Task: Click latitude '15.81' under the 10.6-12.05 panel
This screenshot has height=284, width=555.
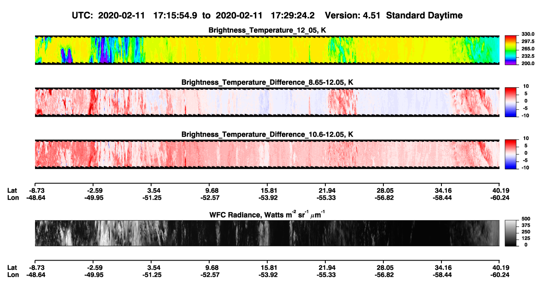Action: pyautogui.click(x=267, y=190)
